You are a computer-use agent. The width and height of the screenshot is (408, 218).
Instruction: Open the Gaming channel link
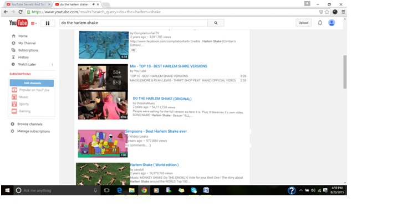(25, 111)
